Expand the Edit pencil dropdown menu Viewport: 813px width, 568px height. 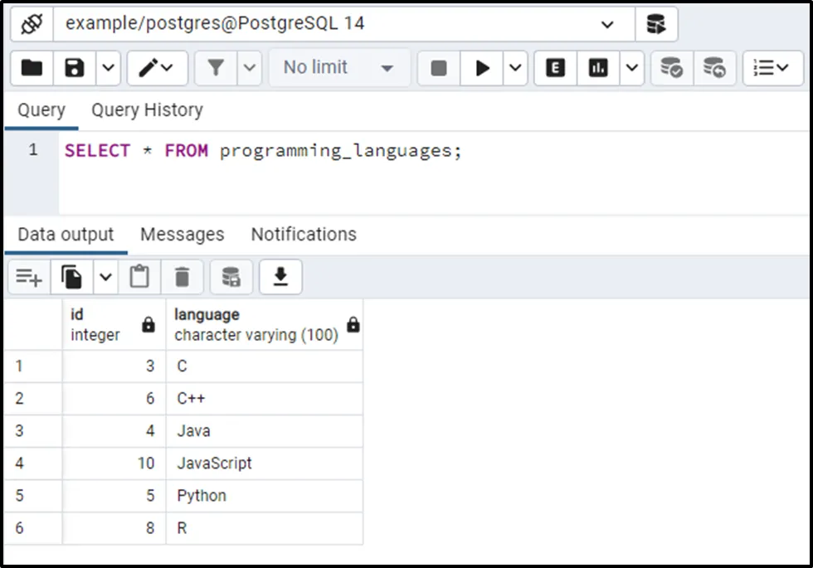tap(156, 68)
